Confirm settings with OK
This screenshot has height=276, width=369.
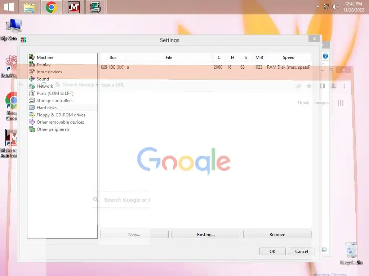tap(272, 251)
